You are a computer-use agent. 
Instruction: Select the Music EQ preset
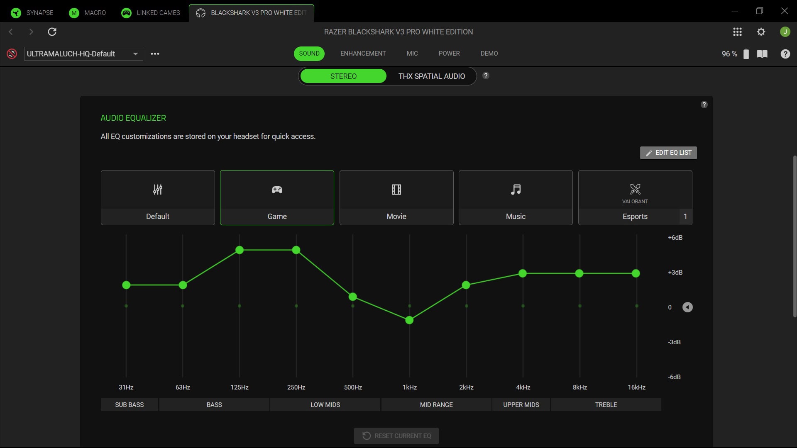516,197
